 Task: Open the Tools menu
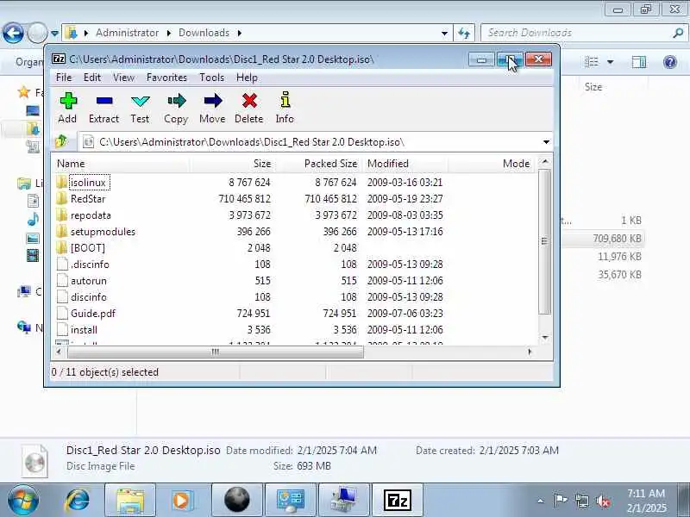click(211, 78)
